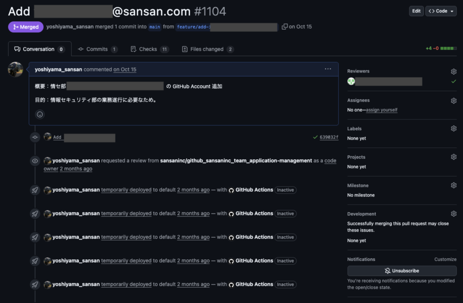
Task: Click the Add commit message link
Action: pos(84,137)
